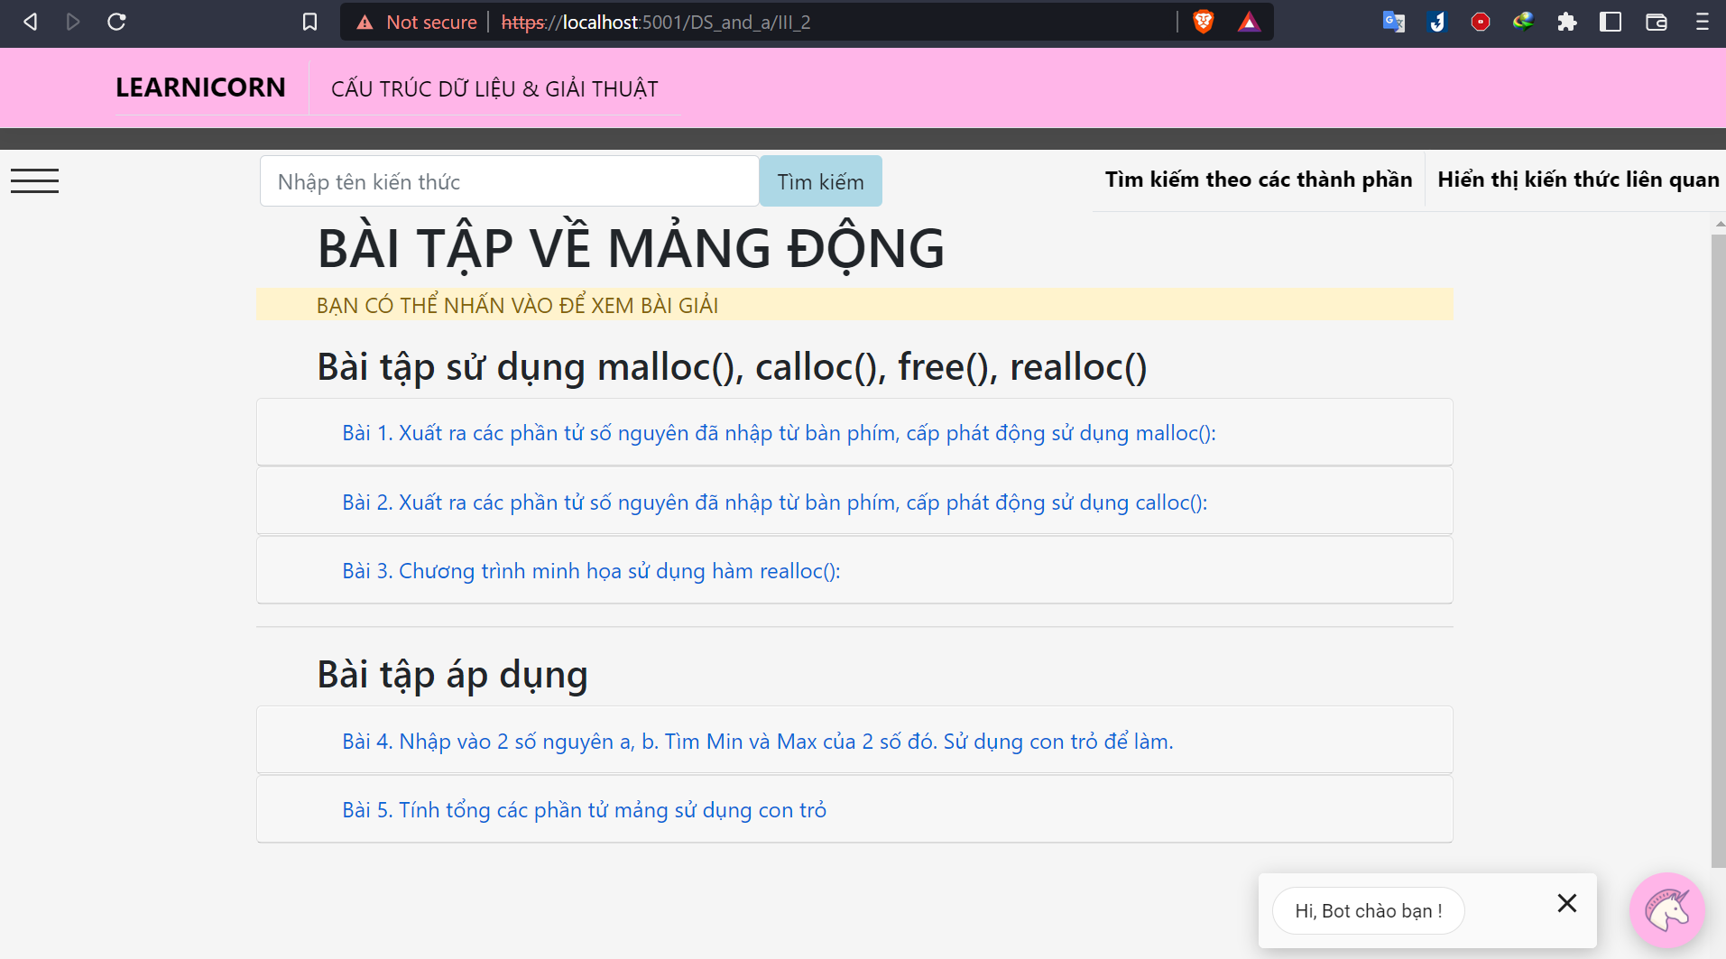The width and height of the screenshot is (1726, 959).
Task: Open the Brave Wallet icon
Action: coord(1657,22)
